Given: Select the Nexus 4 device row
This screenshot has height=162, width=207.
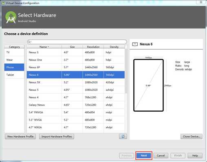Looking at the screenshot, I should (76, 97).
